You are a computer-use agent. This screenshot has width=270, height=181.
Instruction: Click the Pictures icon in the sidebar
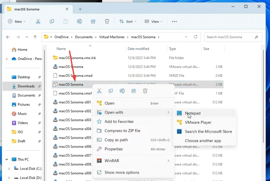[x=14, y=104]
